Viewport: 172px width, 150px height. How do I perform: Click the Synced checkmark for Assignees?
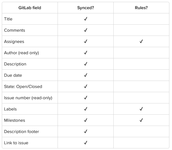(x=86, y=41)
